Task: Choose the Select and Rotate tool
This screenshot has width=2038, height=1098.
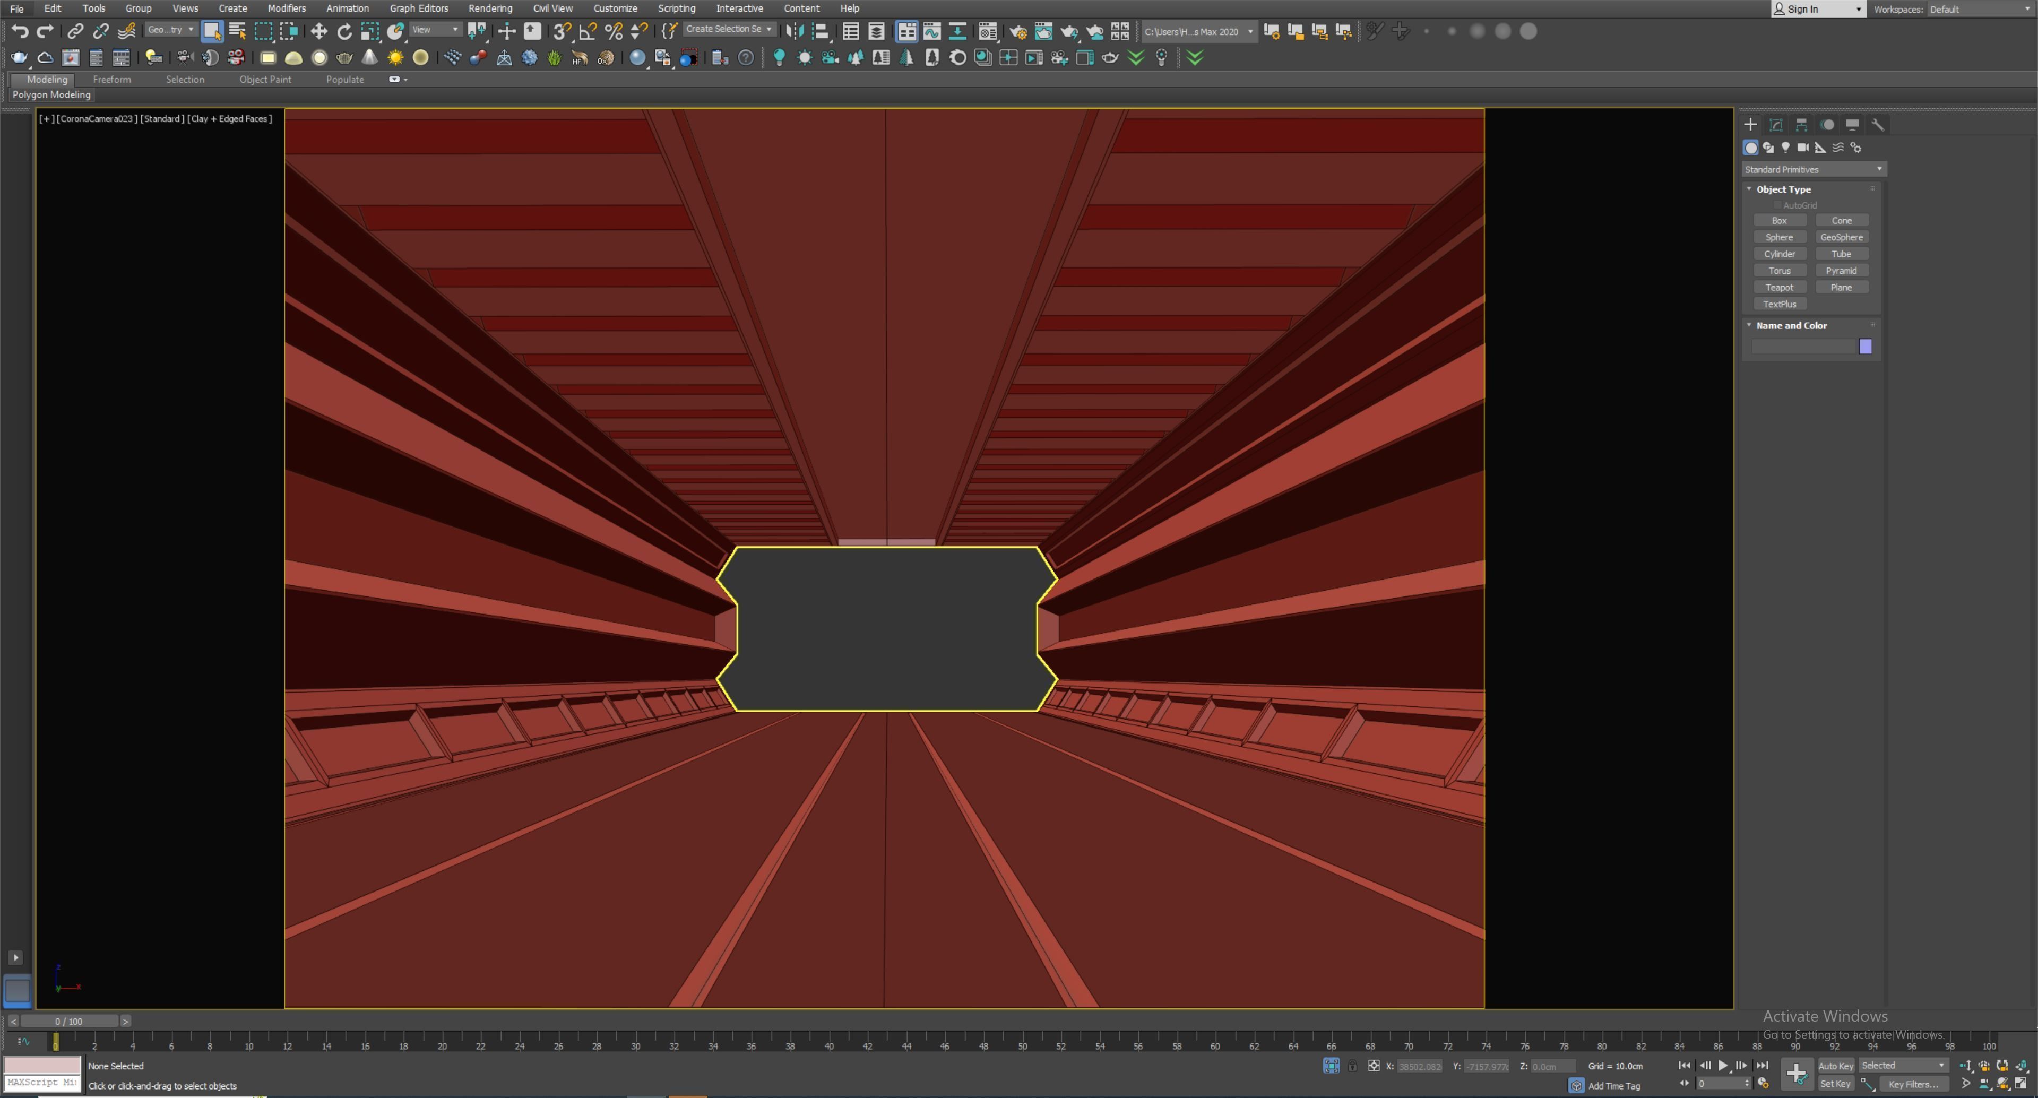Action: [344, 32]
